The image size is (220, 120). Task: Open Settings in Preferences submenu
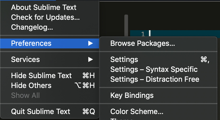(124, 60)
